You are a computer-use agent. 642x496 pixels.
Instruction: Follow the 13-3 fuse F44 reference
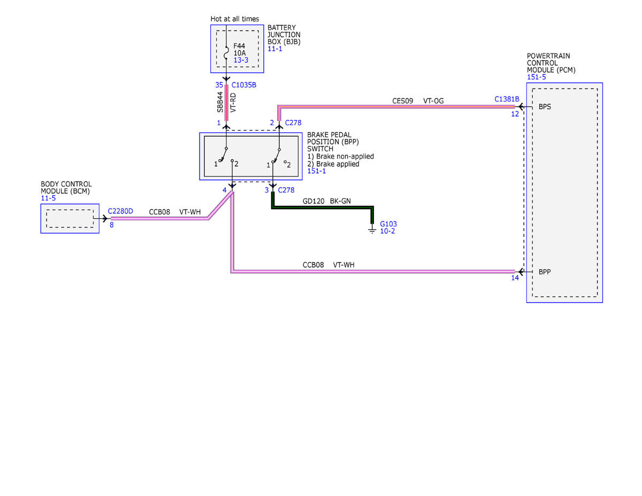click(x=241, y=60)
